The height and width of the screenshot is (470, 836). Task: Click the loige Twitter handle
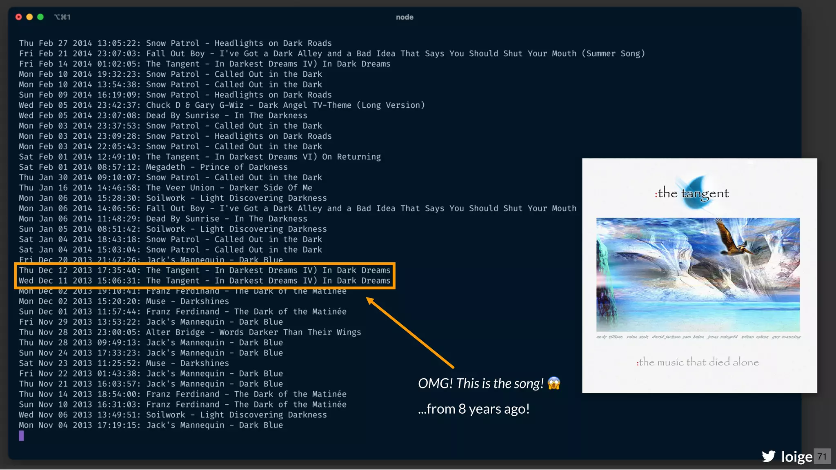click(x=796, y=457)
